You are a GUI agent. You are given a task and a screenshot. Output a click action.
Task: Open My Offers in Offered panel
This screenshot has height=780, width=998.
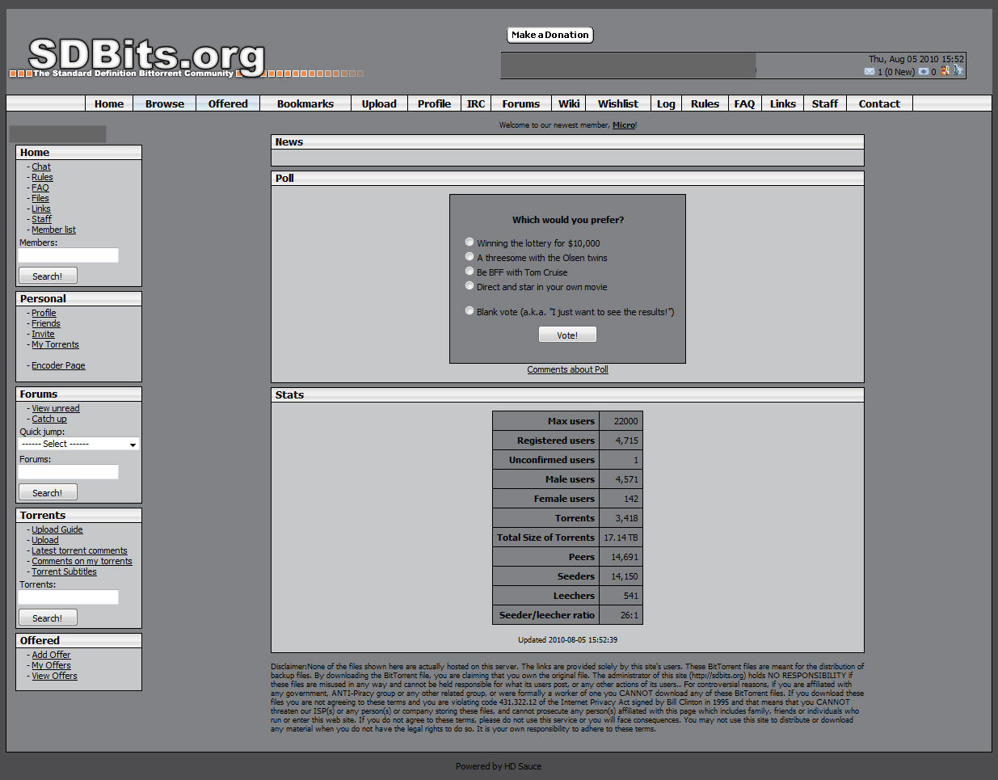coord(51,665)
